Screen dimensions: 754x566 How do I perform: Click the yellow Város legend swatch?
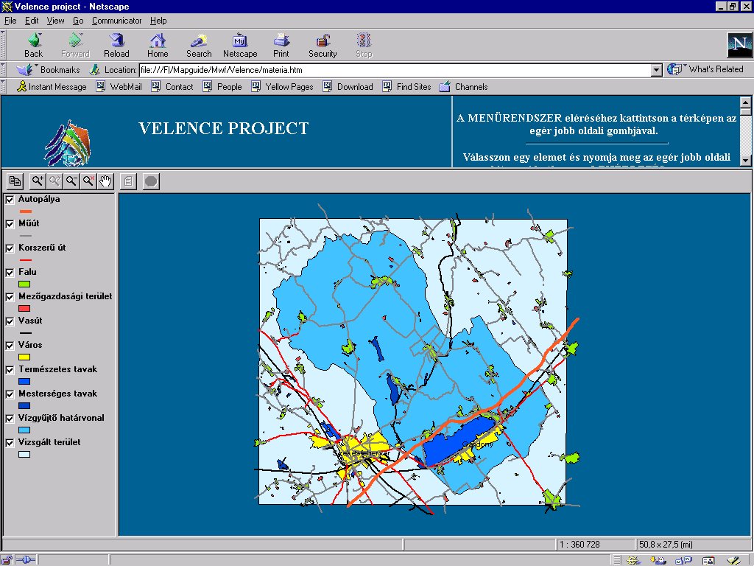(24, 357)
